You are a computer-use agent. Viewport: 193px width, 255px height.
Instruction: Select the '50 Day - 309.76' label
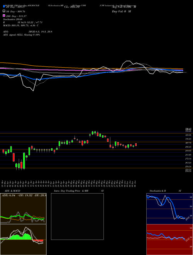16,11
